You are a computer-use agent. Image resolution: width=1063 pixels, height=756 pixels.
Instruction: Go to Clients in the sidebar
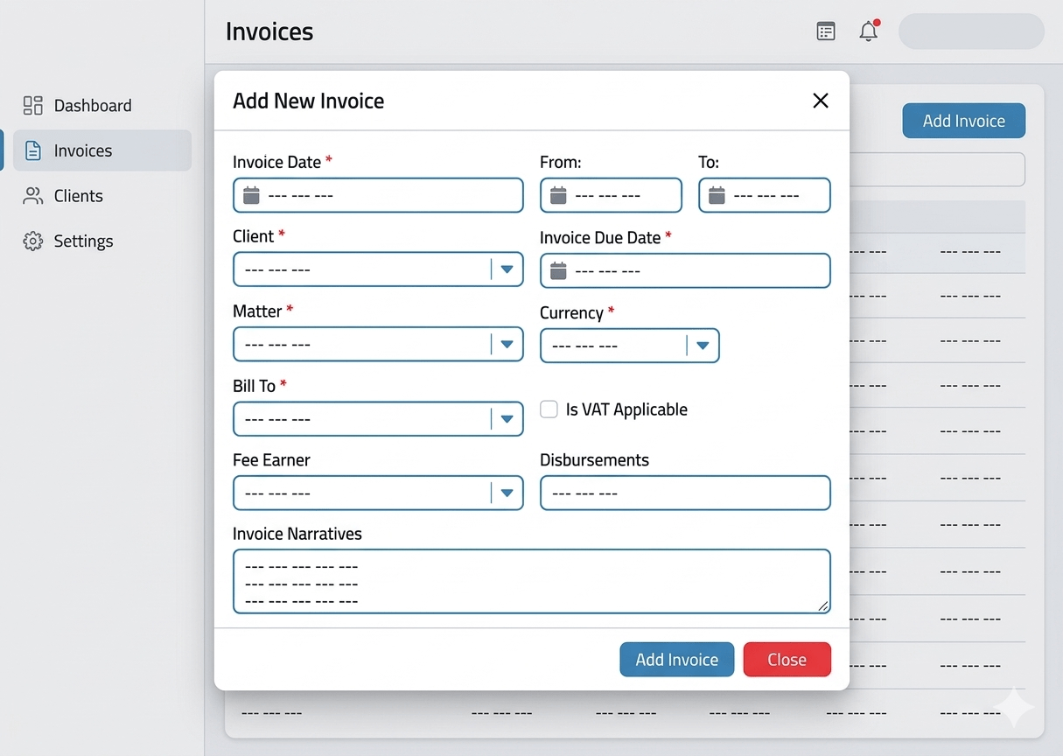pos(78,196)
